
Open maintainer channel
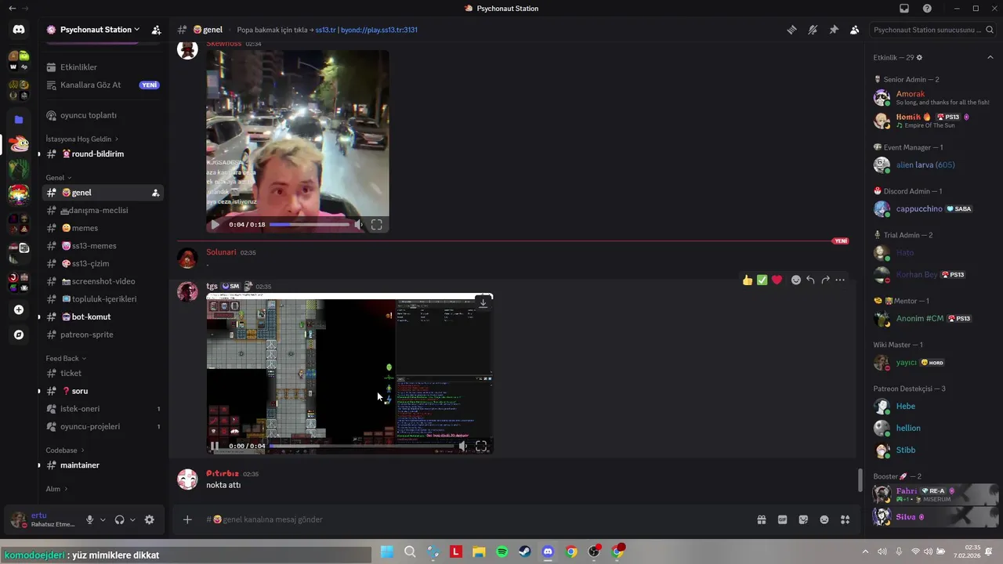pos(102,465)
